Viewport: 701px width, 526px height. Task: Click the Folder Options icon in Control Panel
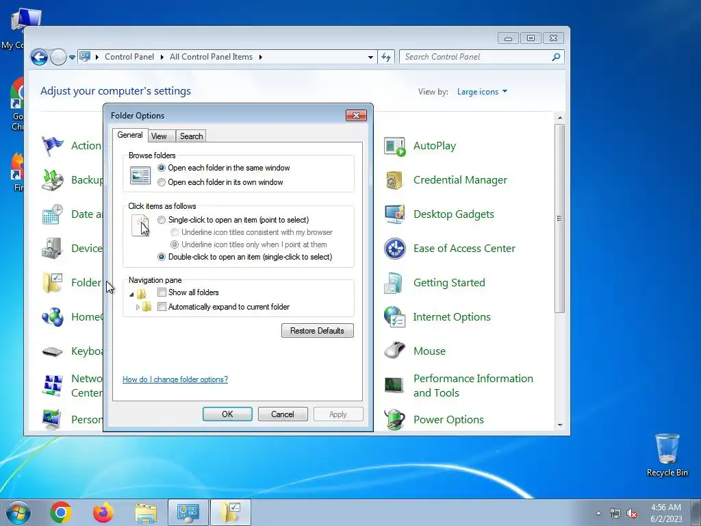click(x=53, y=283)
